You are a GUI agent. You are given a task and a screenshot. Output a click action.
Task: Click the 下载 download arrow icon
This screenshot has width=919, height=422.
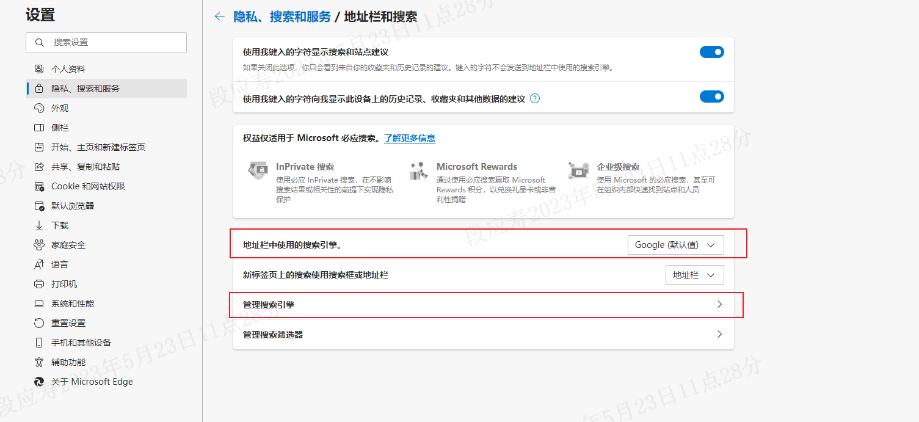coord(39,225)
